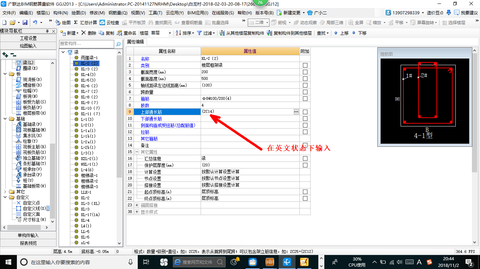Tick the 附加 checkbox for 箍筋
Viewport: 480px width, 269px height.
click(305, 99)
